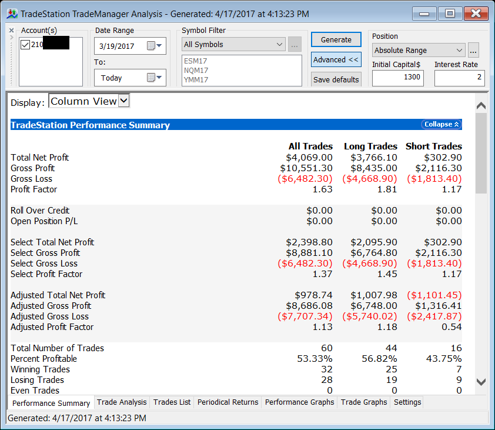Click the Open Position P/L label
Viewport: 495px width, 430px height.
[44, 221]
